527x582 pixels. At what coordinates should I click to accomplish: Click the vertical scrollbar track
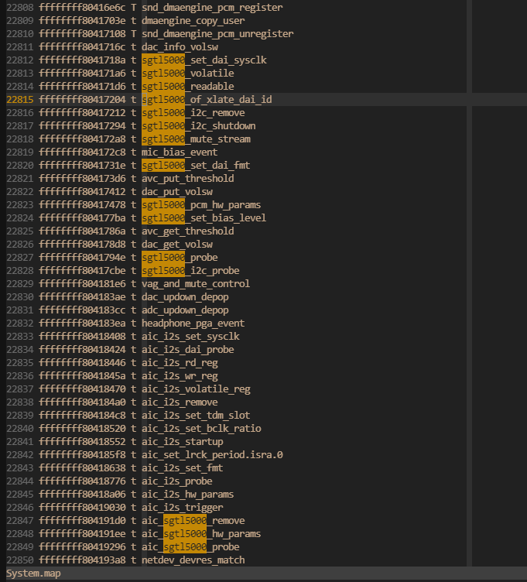[469, 282]
